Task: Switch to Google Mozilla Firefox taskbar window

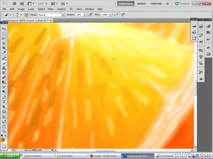Action: 104,156
